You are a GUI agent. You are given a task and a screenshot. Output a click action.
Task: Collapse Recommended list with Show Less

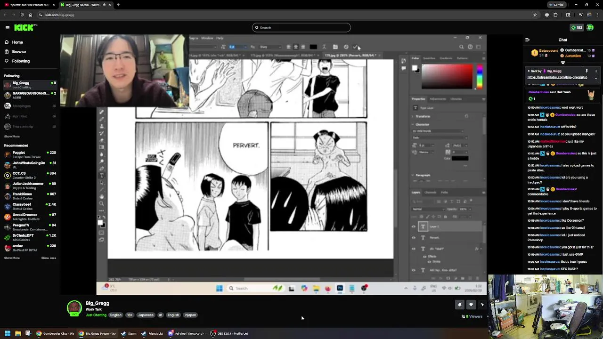tap(49, 258)
